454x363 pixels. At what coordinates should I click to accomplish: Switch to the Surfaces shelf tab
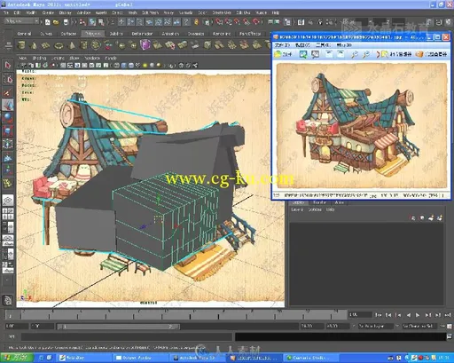tap(68, 34)
